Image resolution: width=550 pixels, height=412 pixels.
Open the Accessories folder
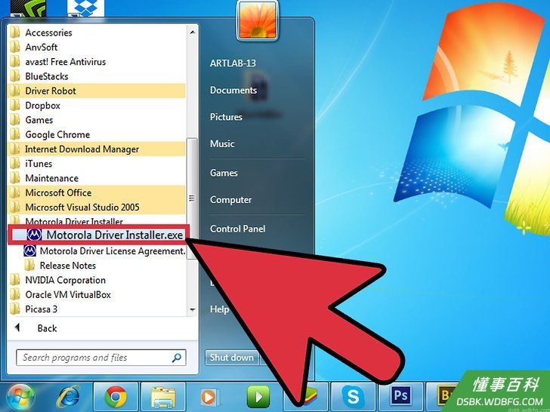click(97, 32)
